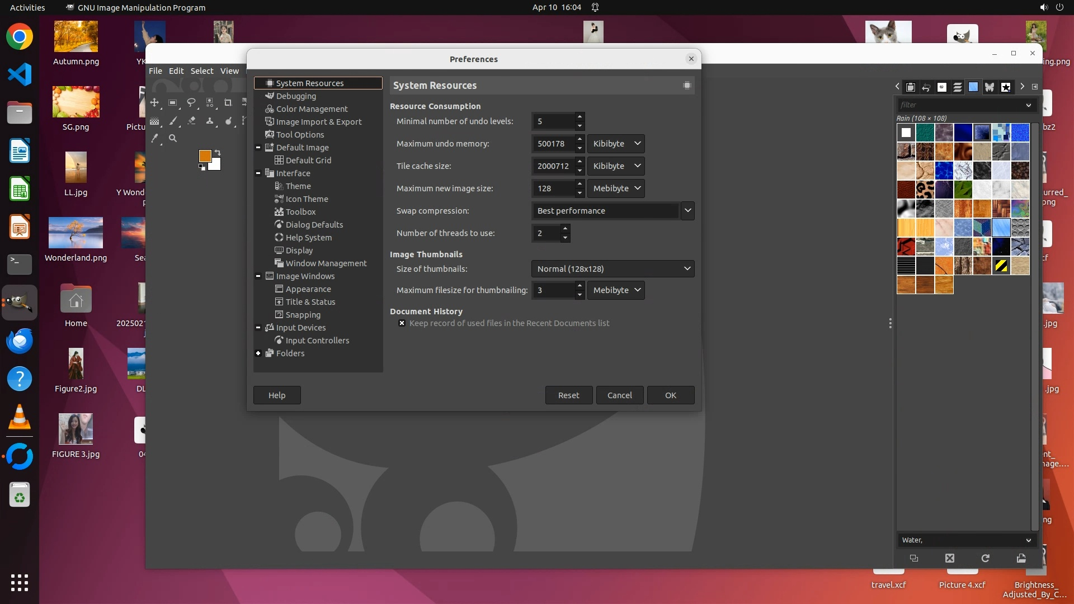This screenshot has width=1074, height=604.
Task: Expand the Folders tree item
Action: (258, 353)
